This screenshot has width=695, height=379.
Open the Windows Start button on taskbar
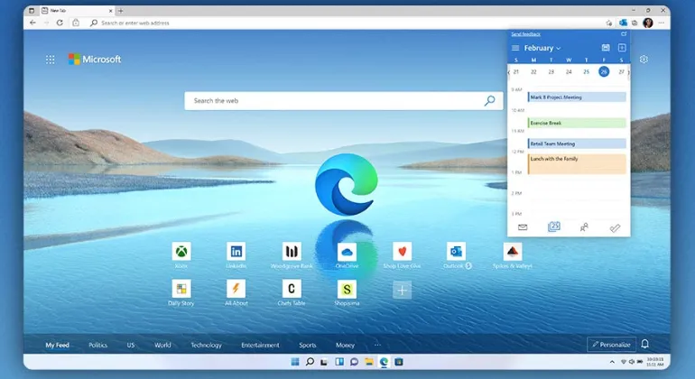coord(295,362)
